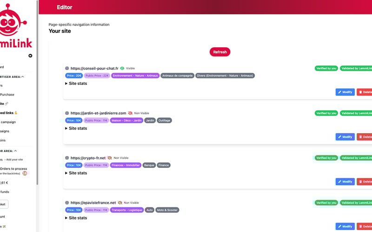Viewport: 372px width, 232px height.
Task: Expand Site stats for jardin-et-jardinierre.com
Action: click(x=76, y=129)
